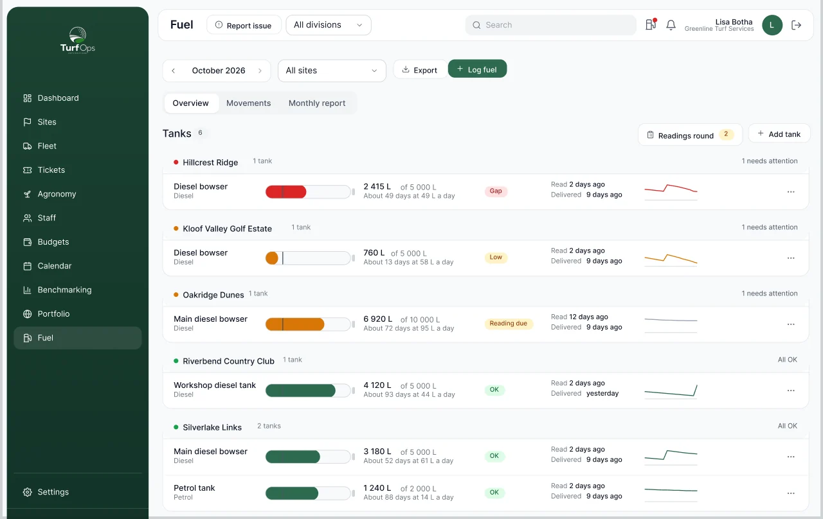Click the Workshop diesel tank trend sparkline
Image resolution: width=823 pixels, height=519 pixels.
click(x=671, y=391)
